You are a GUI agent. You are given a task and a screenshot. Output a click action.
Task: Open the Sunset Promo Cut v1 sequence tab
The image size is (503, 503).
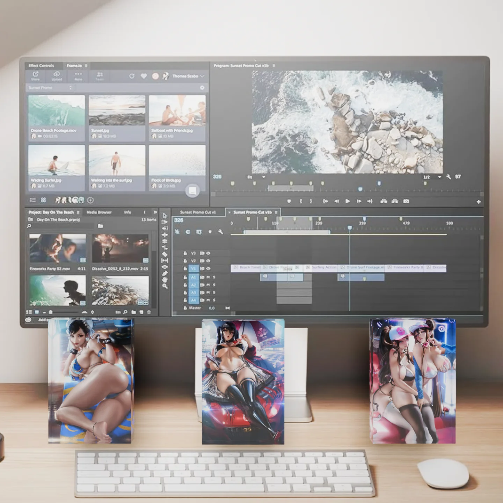pos(198,212)
